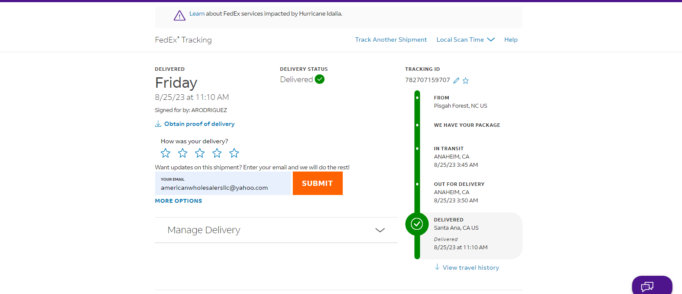The height and width of the screenshot is (294, 682).
Task: Mark the tracking ID as favorite with star
Action: (466, 80)
